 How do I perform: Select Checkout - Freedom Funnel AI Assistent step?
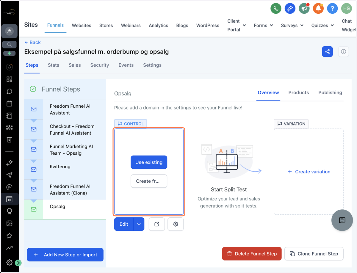coord(65,129)
